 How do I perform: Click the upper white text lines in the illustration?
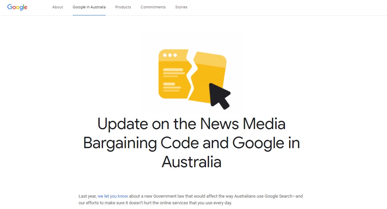point(173,73)
